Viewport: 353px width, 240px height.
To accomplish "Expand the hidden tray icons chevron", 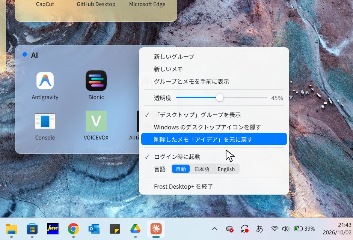I will coord(215,229).
